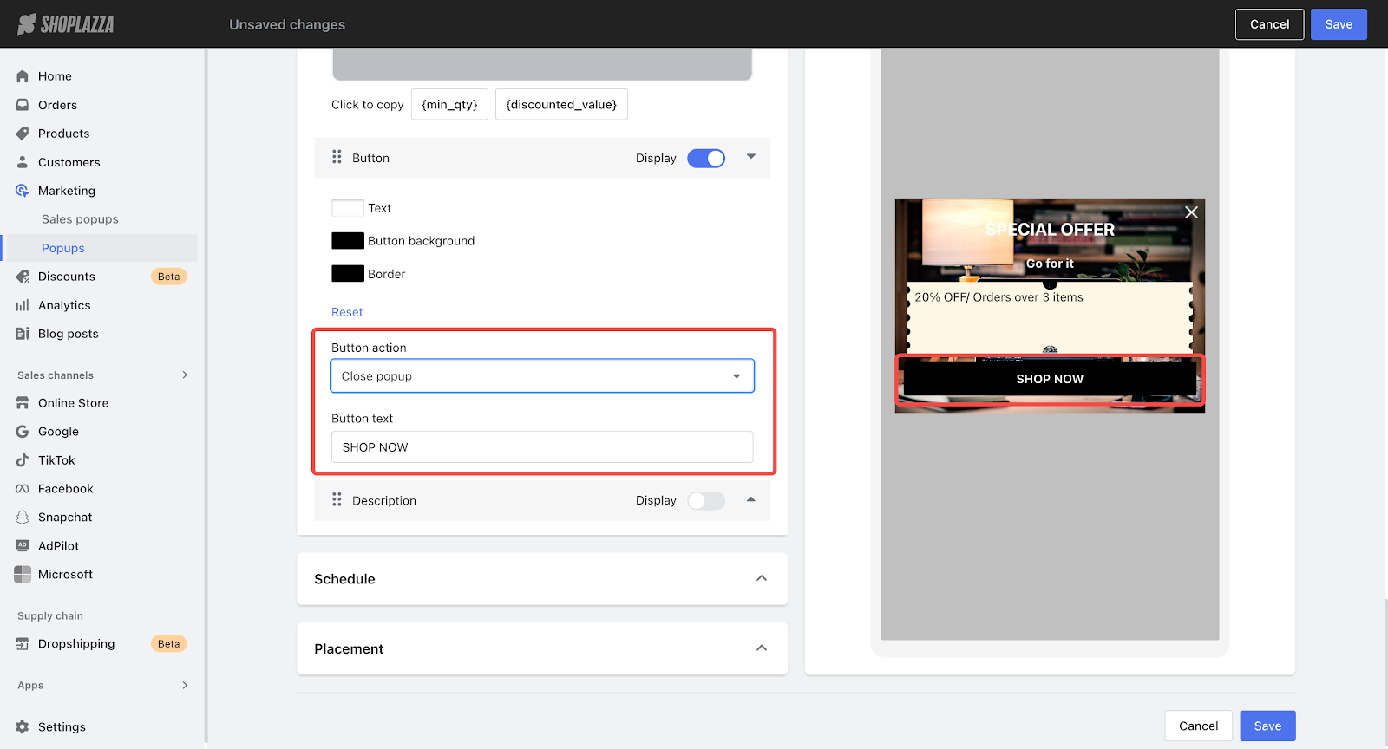Click the Customers person icon

[23, 162]
